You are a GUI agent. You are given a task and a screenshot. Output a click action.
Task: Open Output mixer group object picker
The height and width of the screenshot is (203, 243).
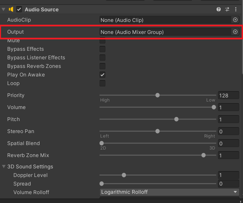point(235,32)
